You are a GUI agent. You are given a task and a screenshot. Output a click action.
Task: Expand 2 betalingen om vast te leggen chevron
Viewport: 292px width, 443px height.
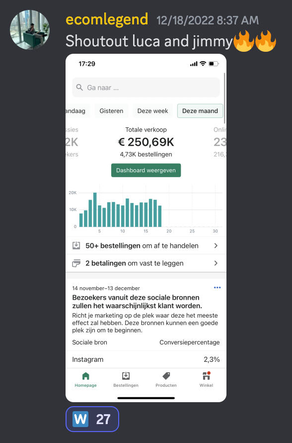(216, 263)
